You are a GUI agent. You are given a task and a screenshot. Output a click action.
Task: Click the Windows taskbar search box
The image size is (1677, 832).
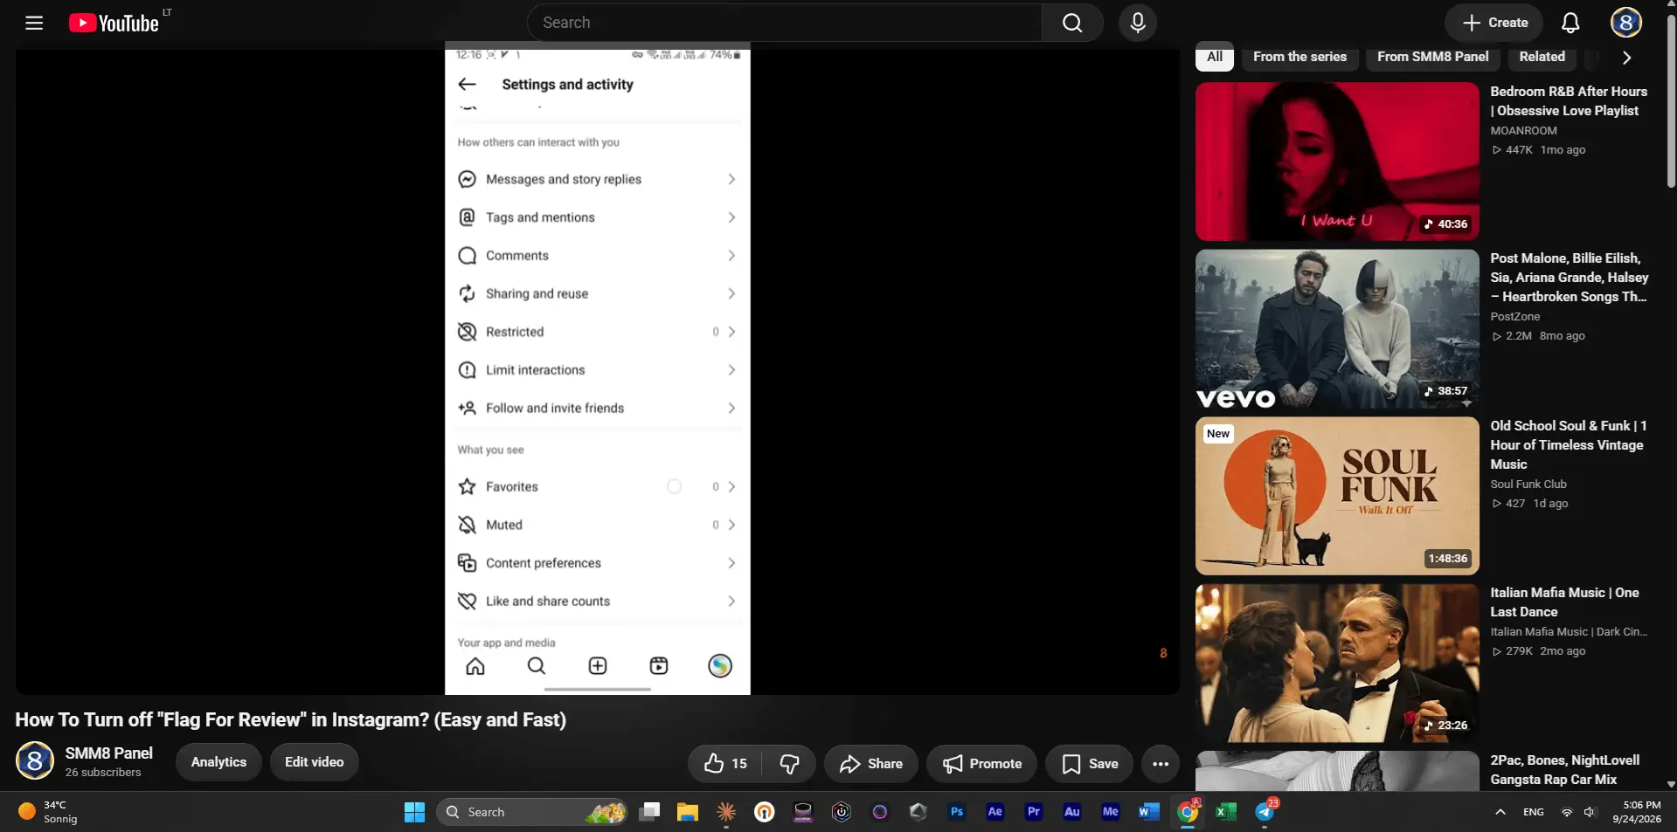coord(531,812)
